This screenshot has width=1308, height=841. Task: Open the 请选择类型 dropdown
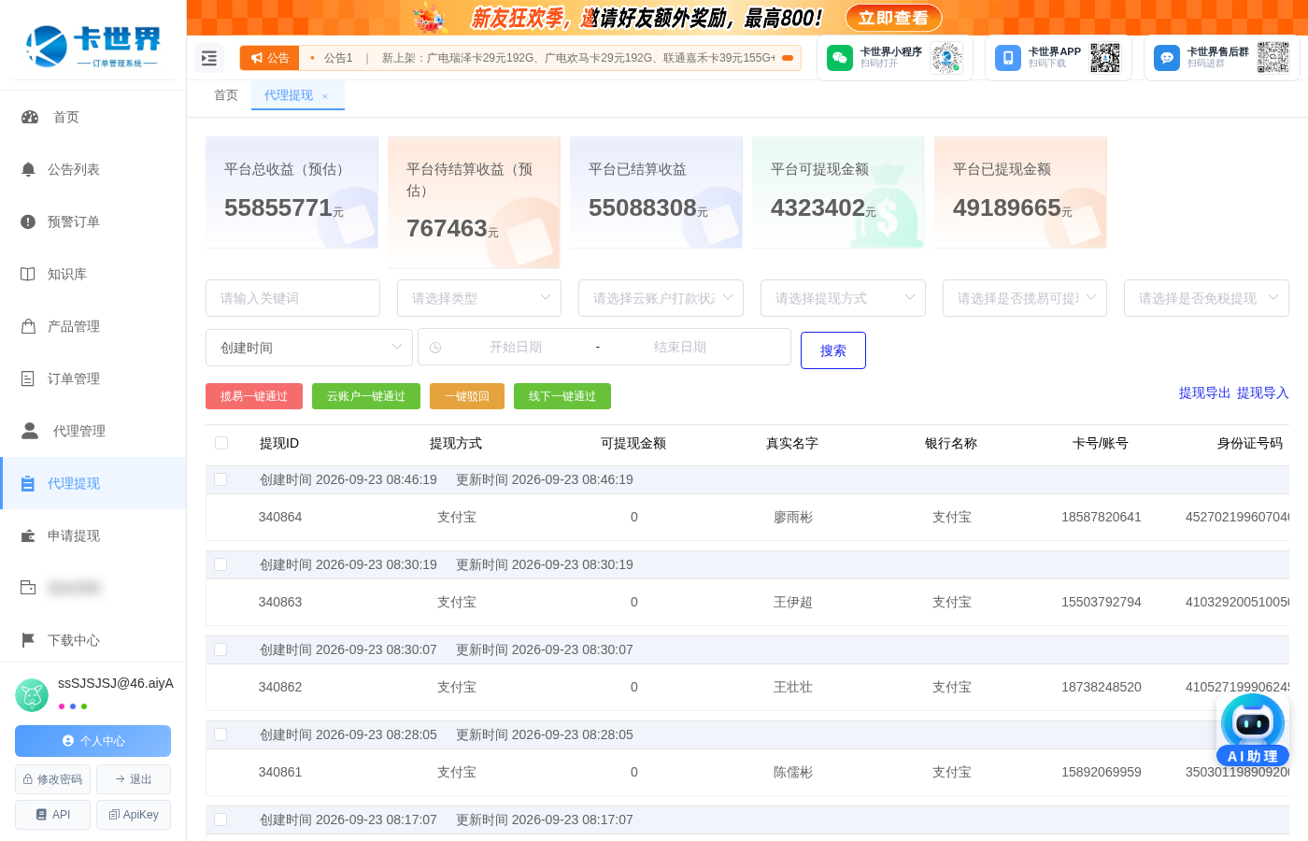tap(479, 298)
